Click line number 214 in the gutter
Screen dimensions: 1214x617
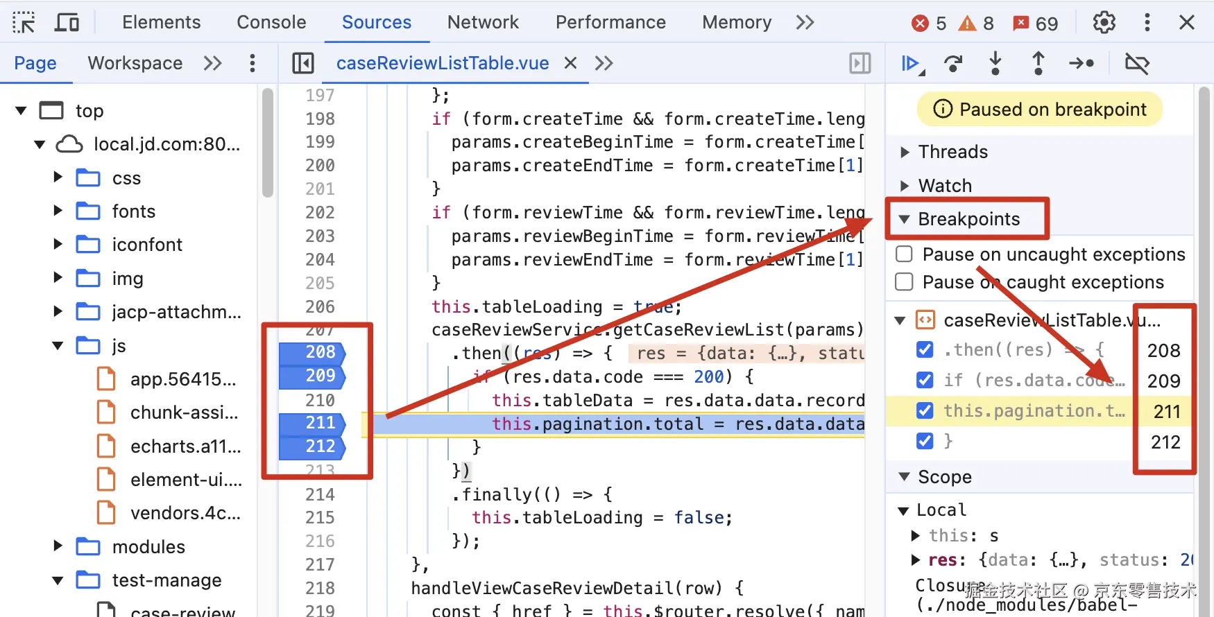point(320,494)
